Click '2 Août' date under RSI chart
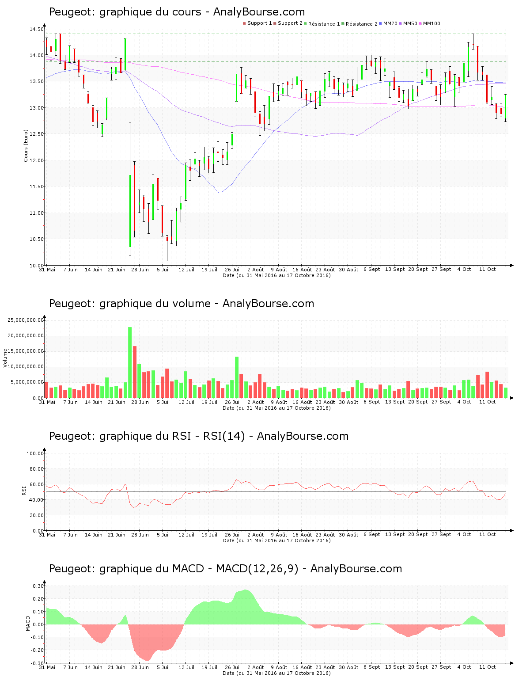Viewport: 530px width, 685px height. [256, 535]
